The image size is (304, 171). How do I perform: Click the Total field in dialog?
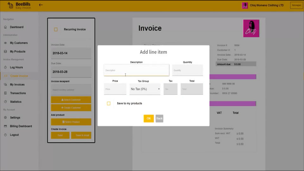[x=192, y=89]
